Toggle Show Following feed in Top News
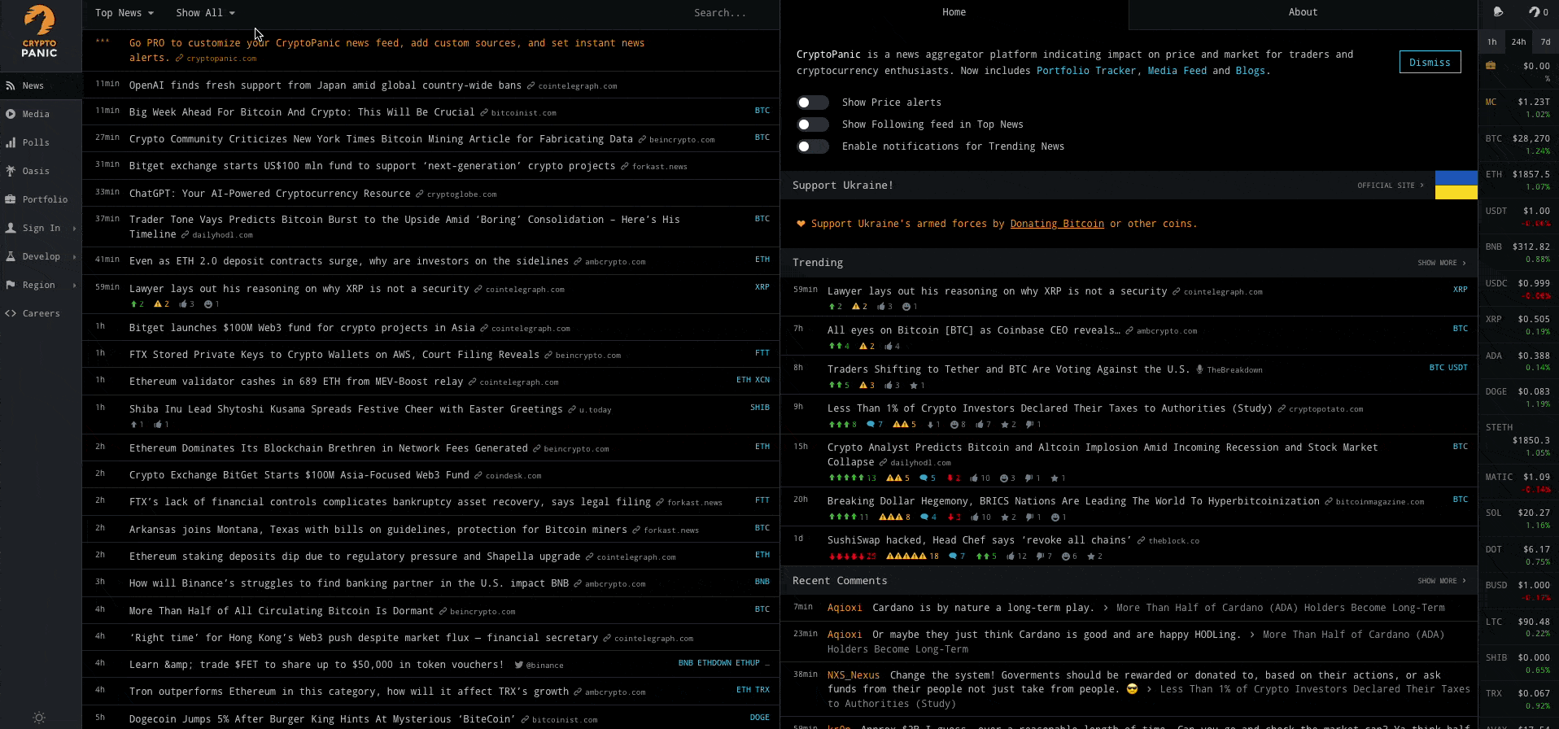The width and height of the screenshot is (1559, 729). point(813,124)
